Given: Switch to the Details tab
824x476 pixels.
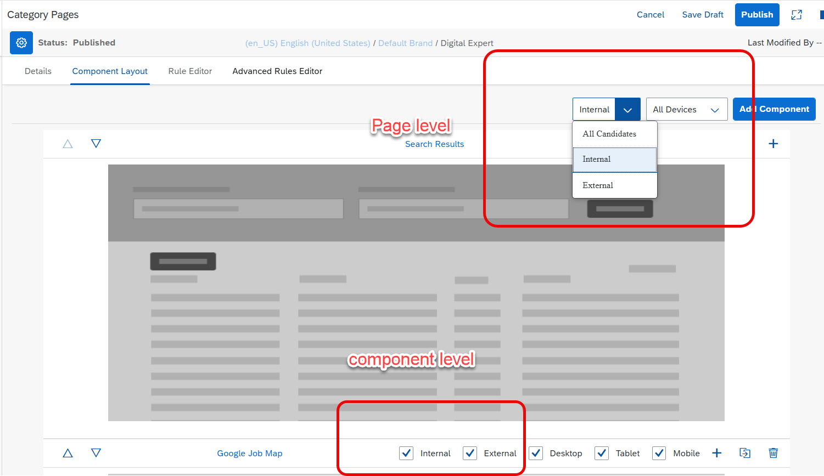Looking at the screenshot, I should (x=38, y=71).
